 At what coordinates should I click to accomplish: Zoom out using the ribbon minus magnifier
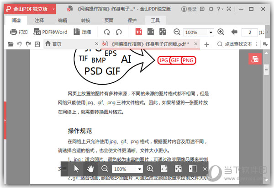177,32
